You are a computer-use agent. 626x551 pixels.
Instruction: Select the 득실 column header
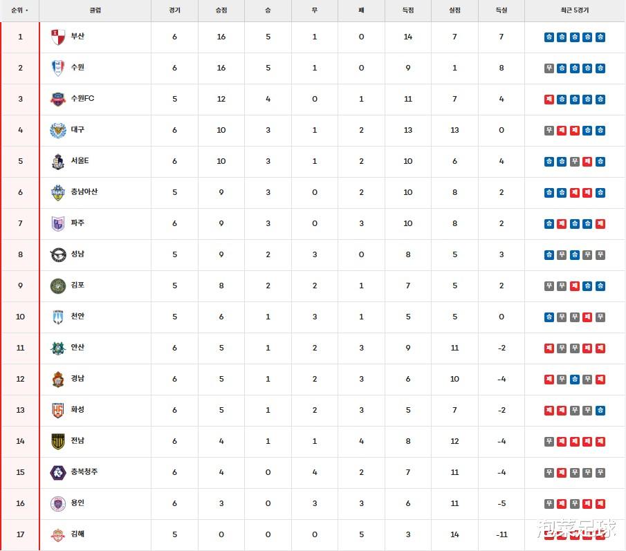pyautogui.click(x=501, y=10)
